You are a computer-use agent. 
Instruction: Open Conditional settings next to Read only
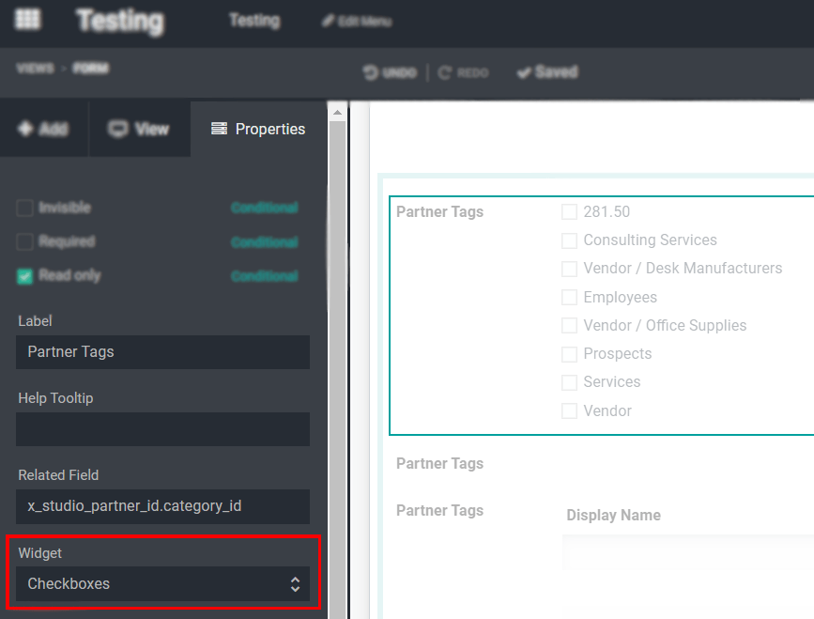click(x=264, y=275)
